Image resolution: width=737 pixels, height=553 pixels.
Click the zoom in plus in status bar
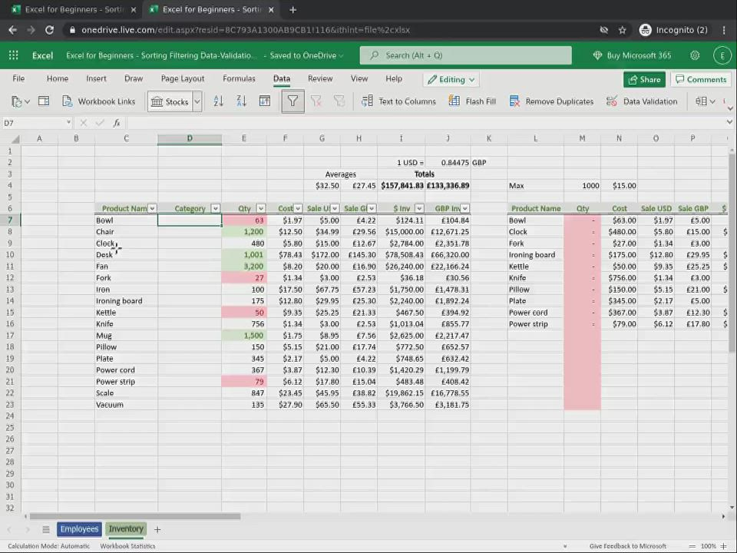[x=723, y=546]
